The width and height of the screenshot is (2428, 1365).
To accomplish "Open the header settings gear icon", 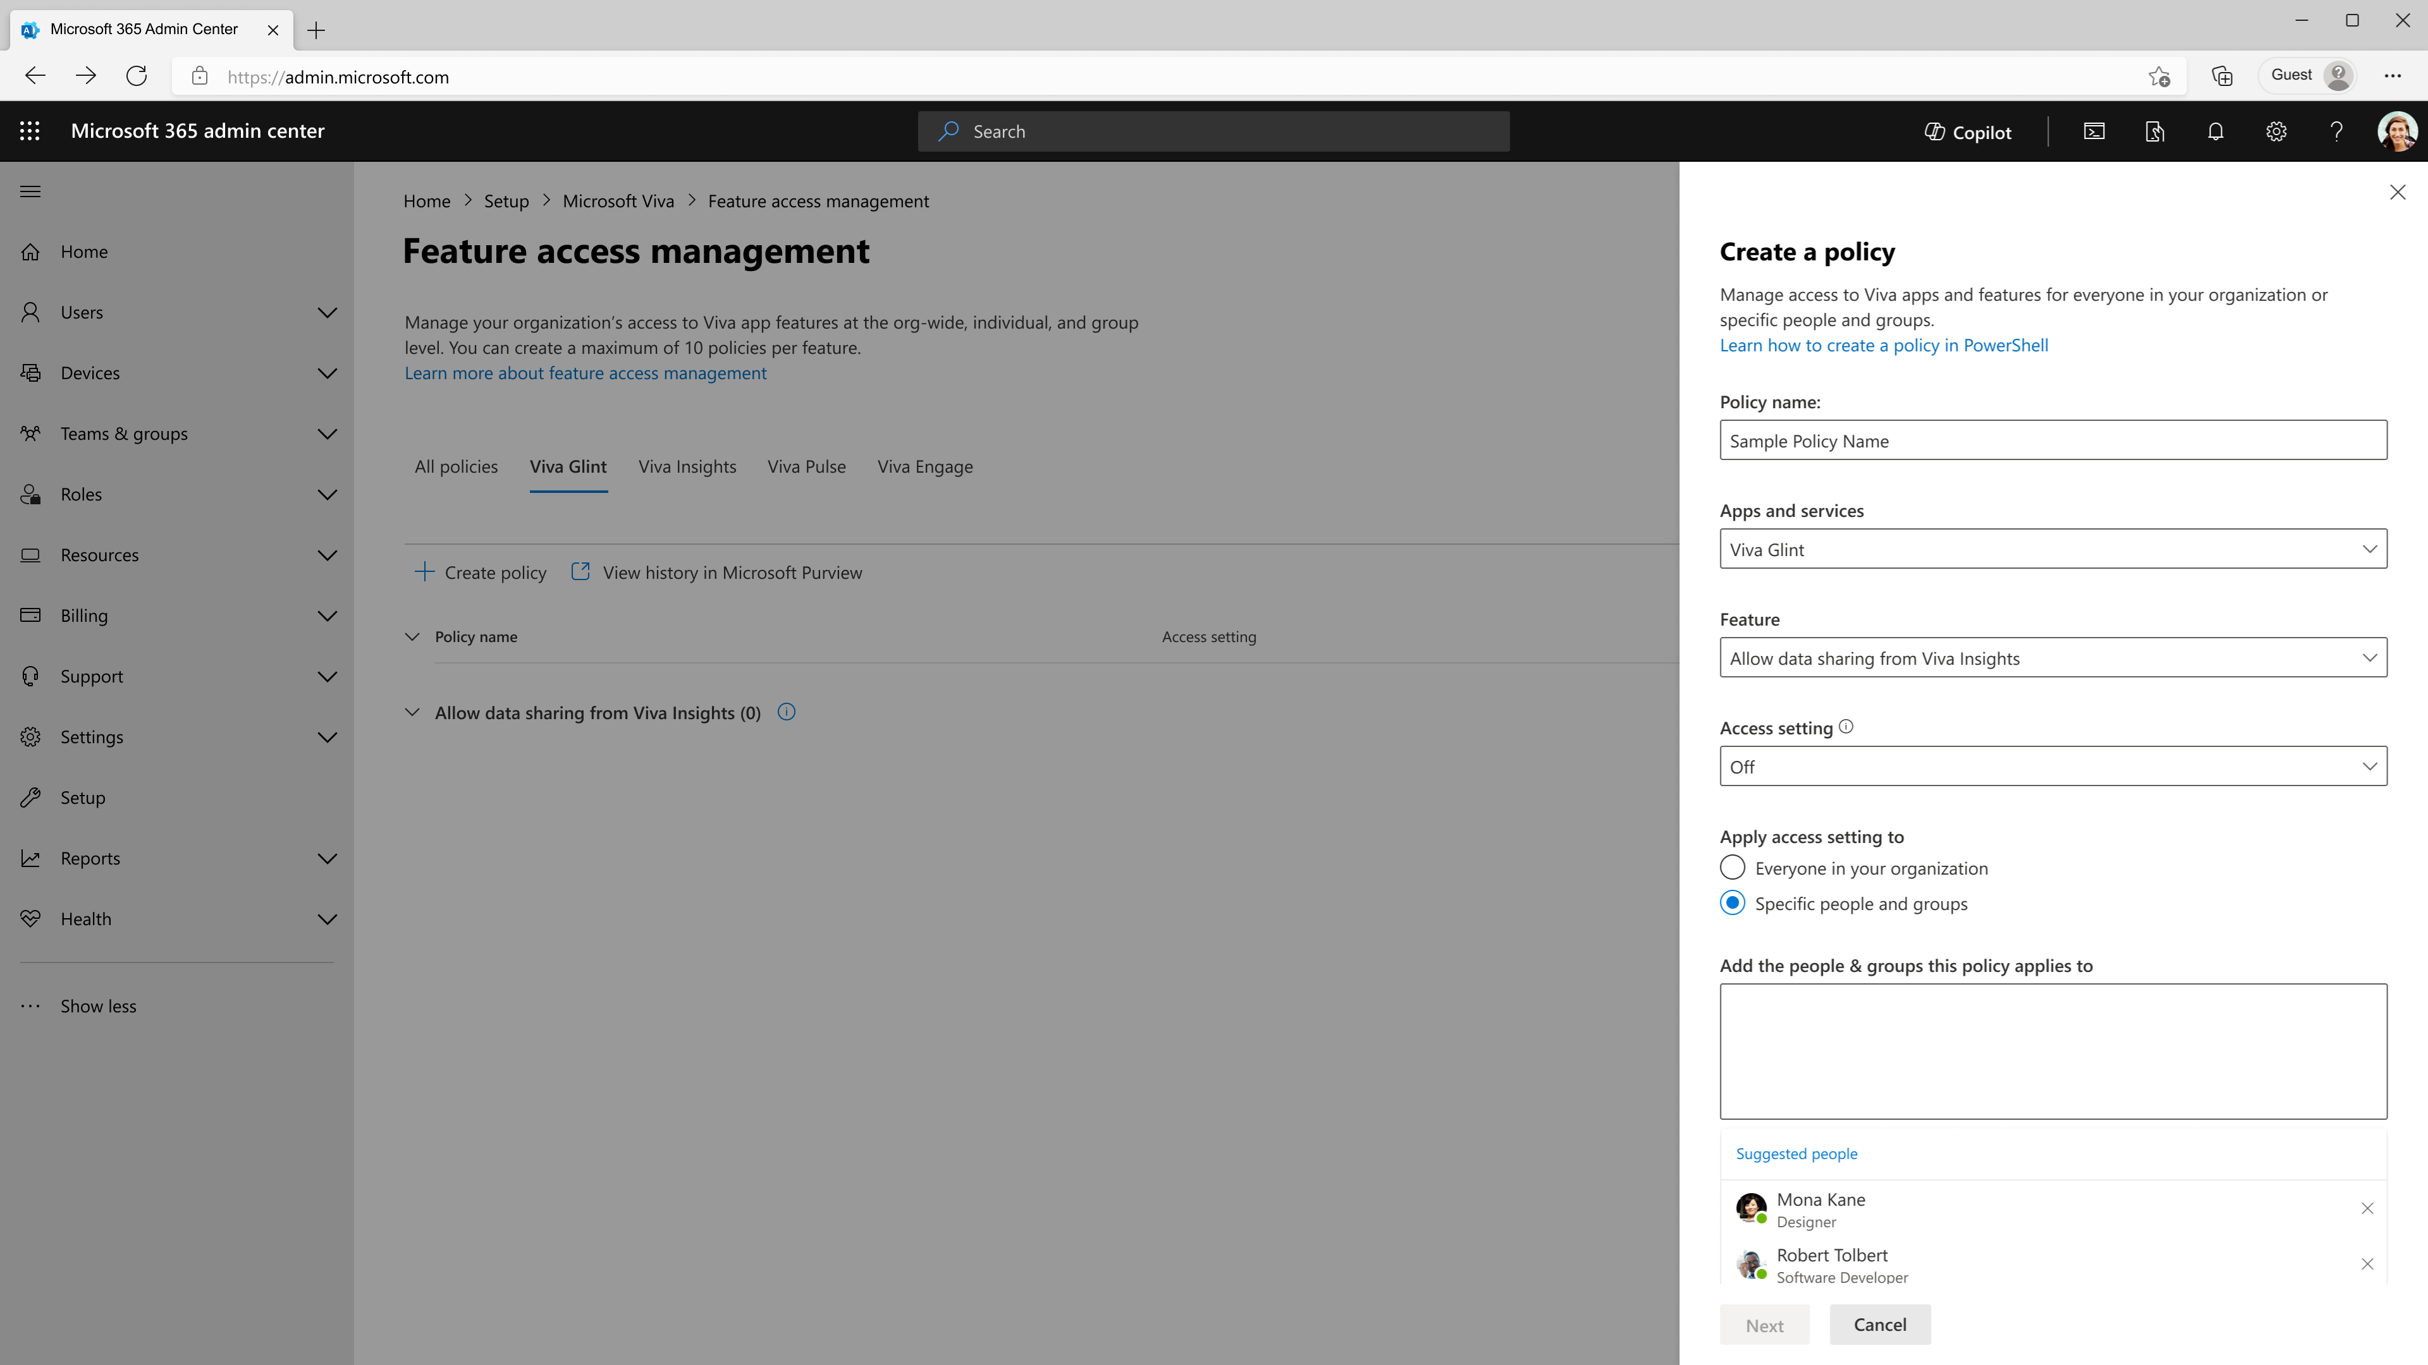I will [x=2276, y=132].
